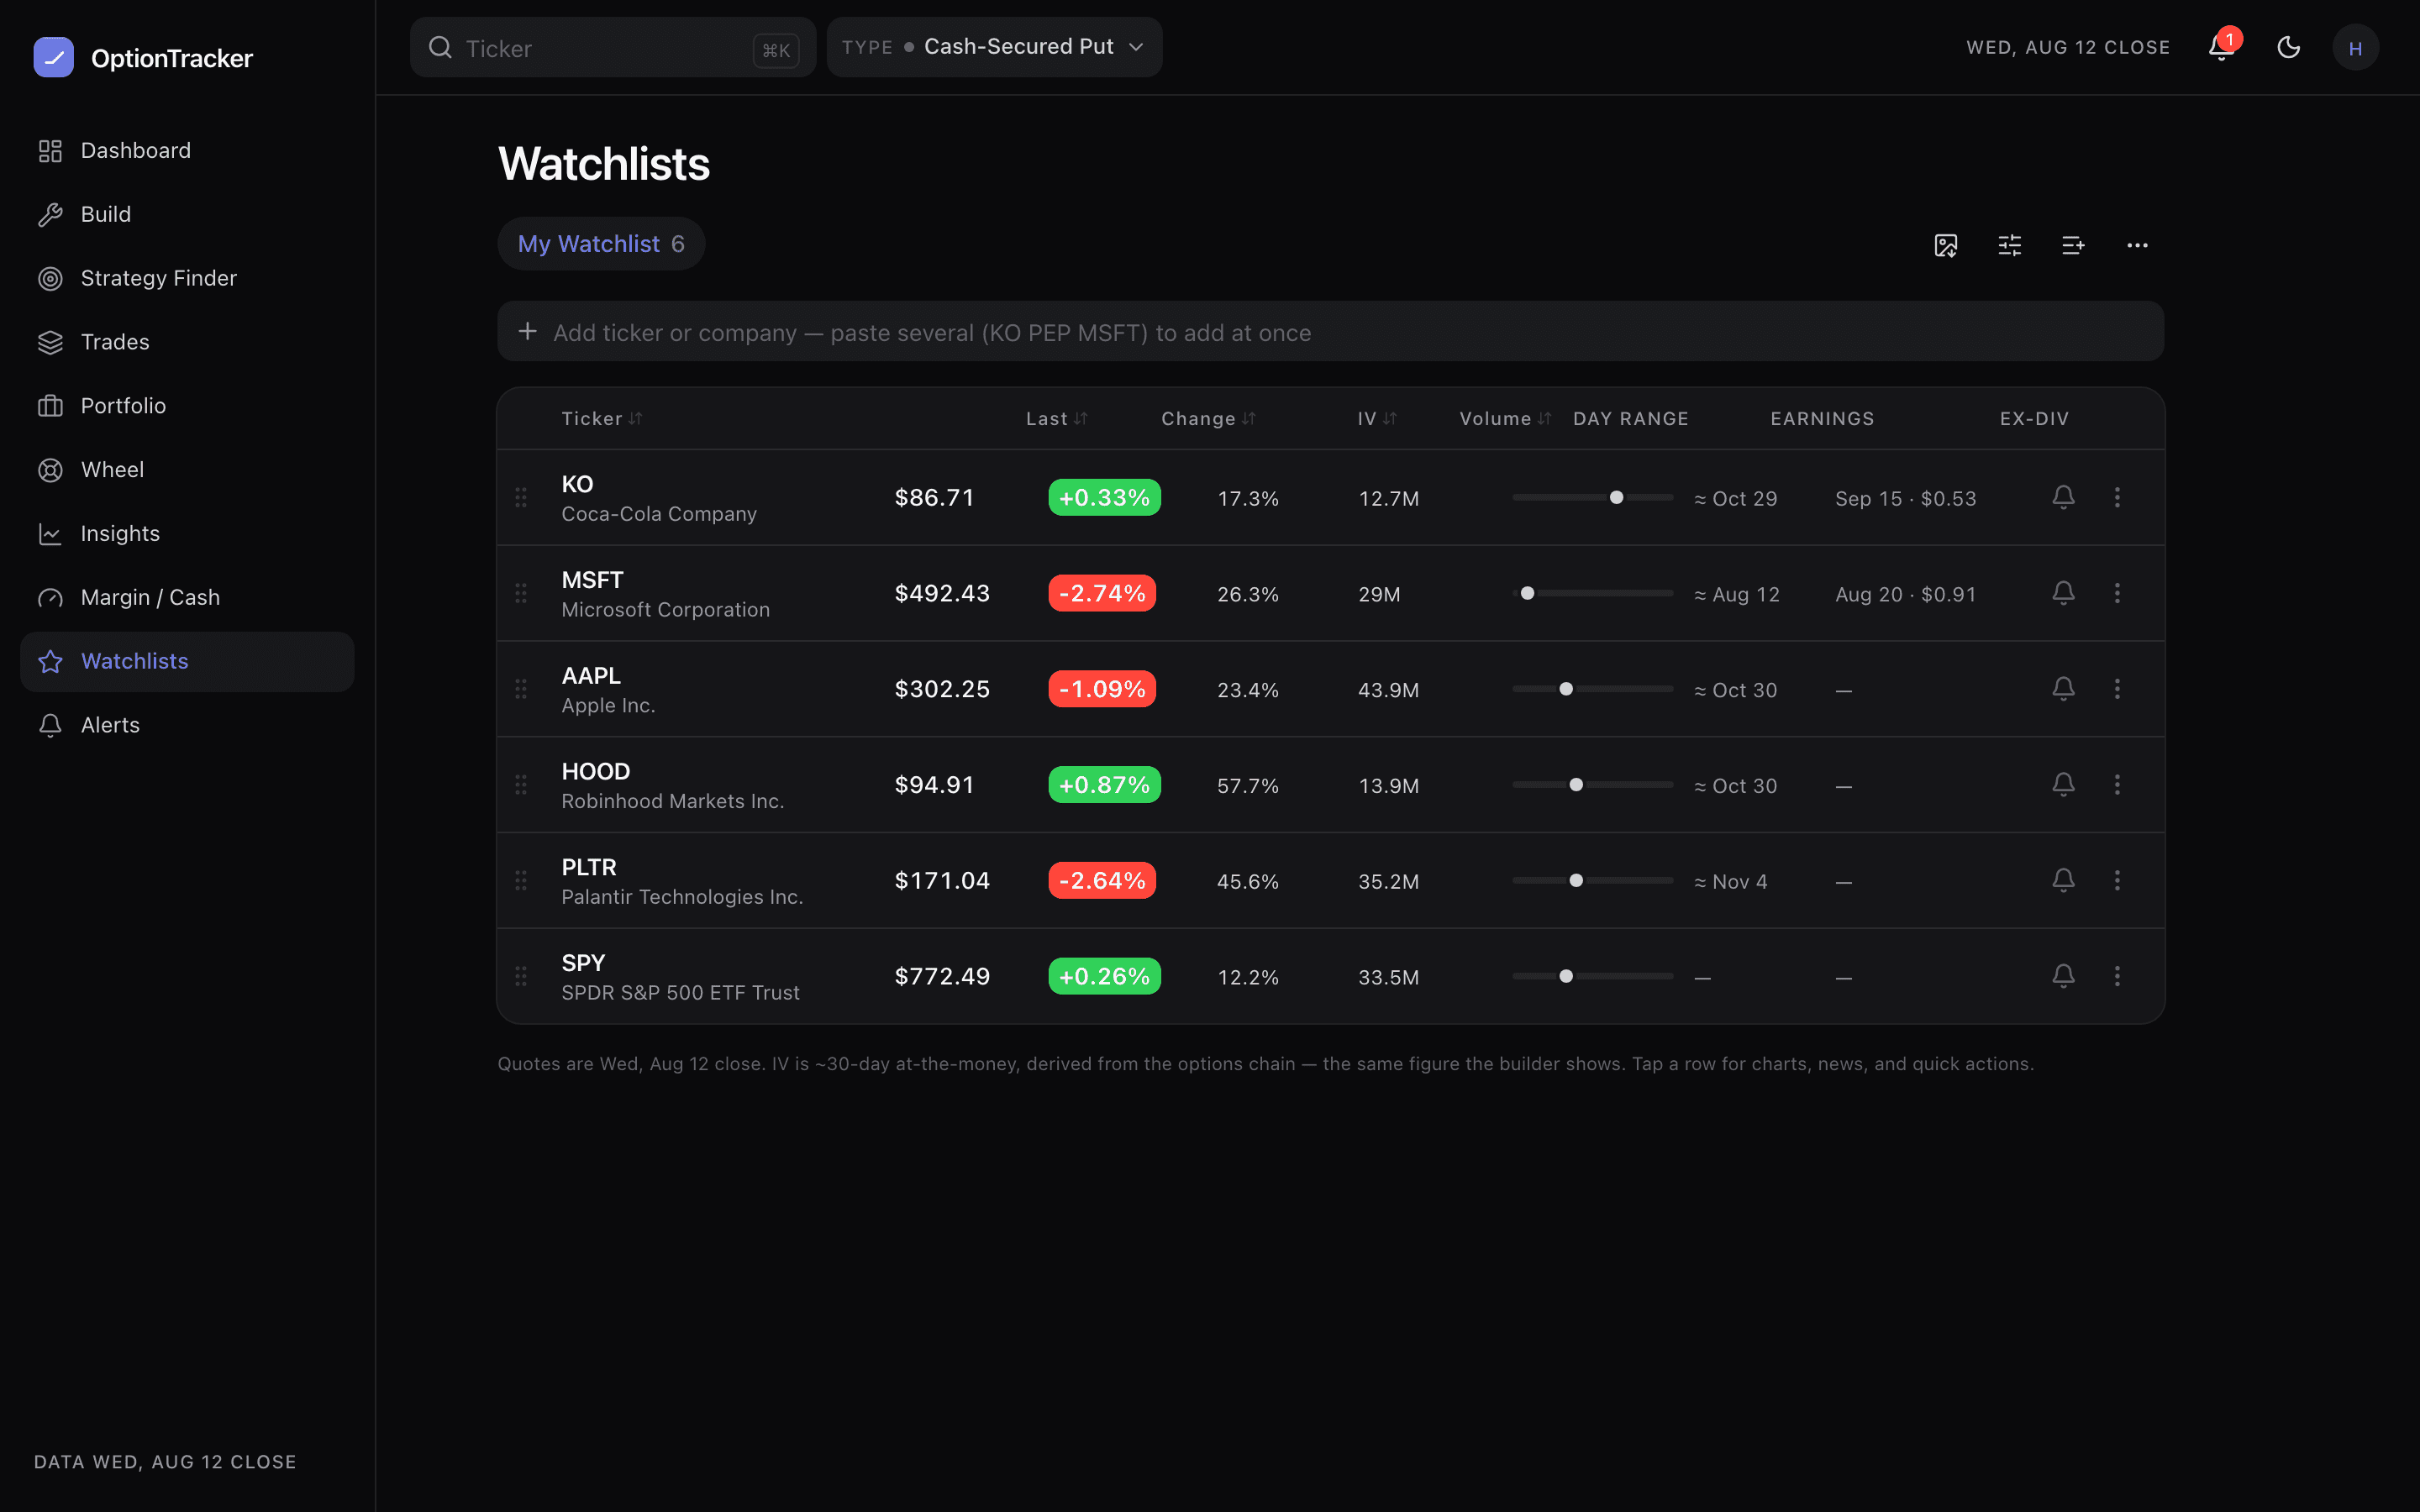The height and width of the screenshot is (1512, 2420).
Task: Click MSFT ex-div Aug 20 · $0.91
Action: point(1905,594)
